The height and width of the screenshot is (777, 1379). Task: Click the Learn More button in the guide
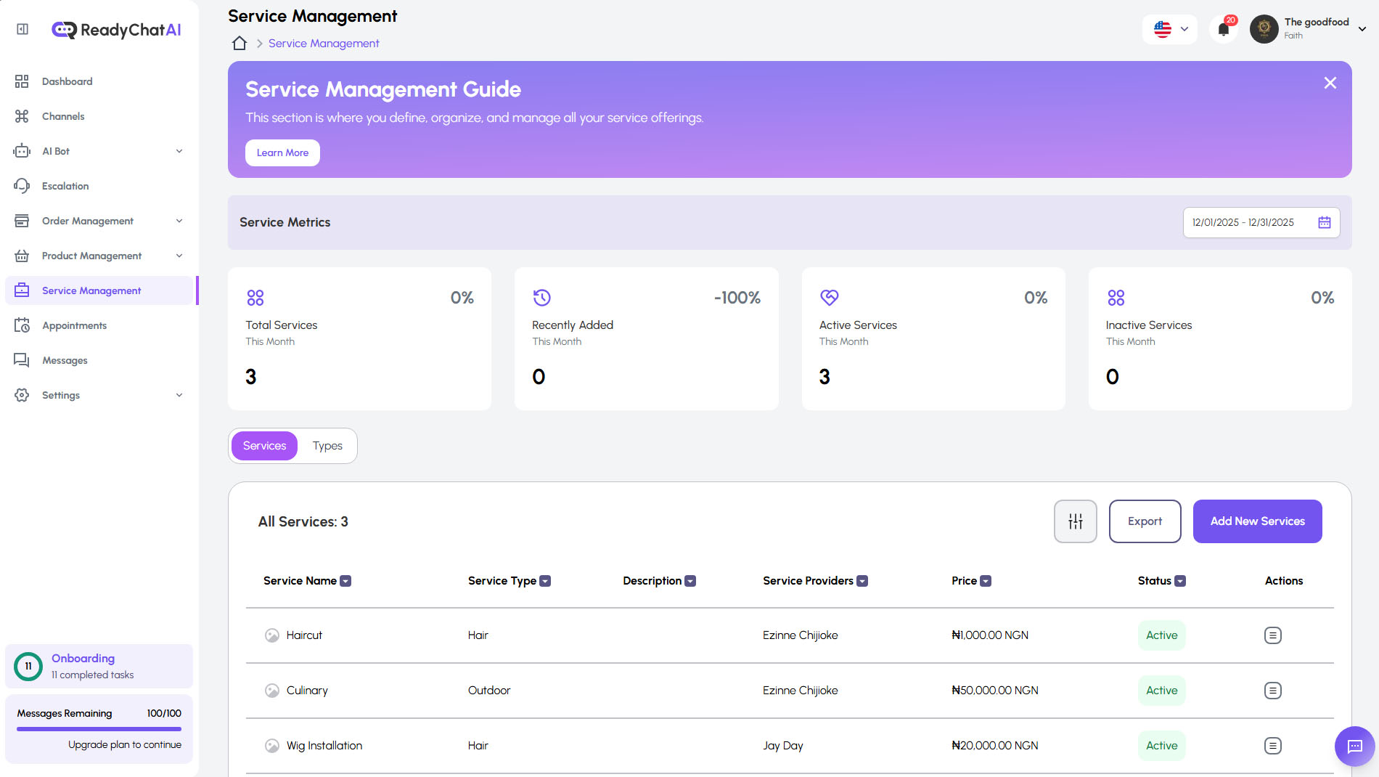pos(282,152)
